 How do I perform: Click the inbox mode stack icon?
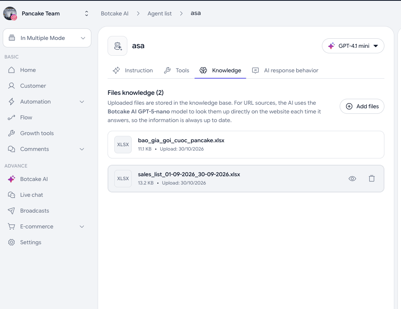tap(12, 38)
